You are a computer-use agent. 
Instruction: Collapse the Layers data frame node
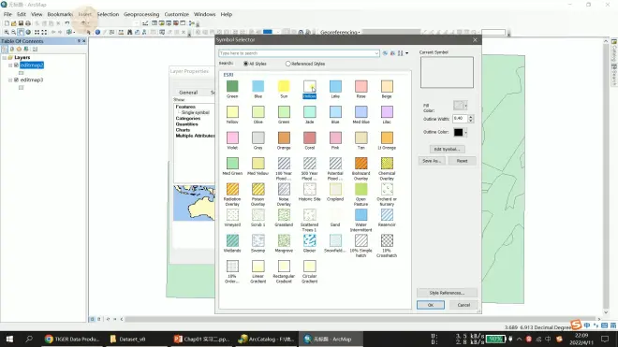[5, 57]
